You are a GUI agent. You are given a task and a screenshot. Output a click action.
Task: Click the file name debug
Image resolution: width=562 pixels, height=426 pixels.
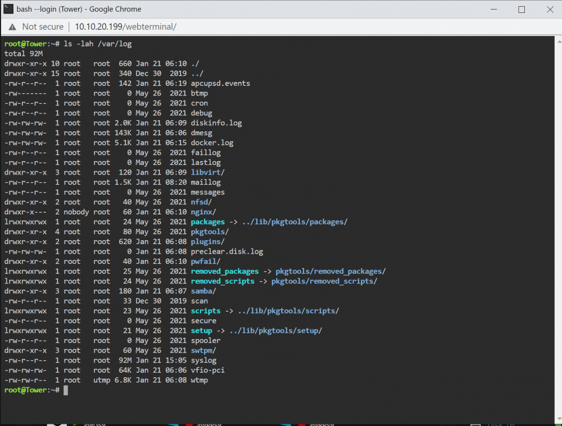point(201,113)
